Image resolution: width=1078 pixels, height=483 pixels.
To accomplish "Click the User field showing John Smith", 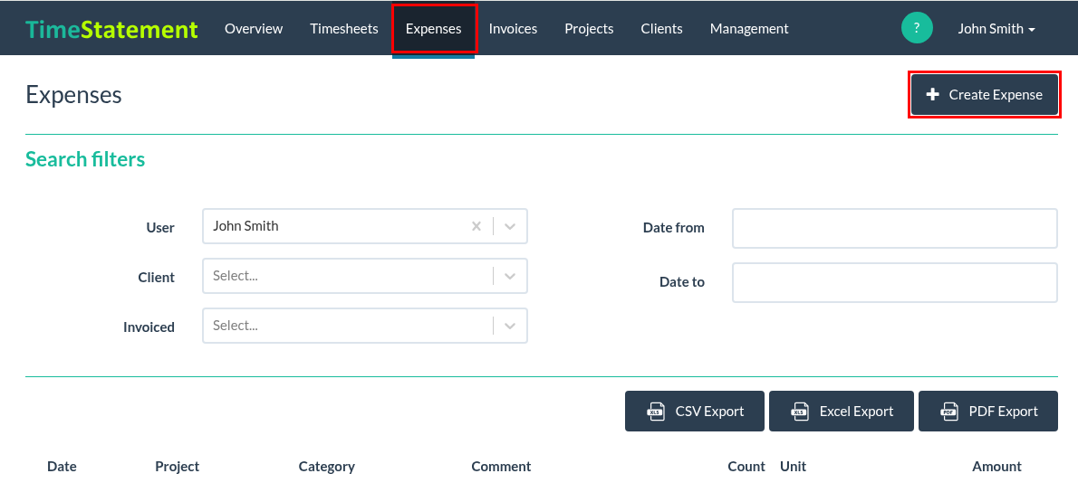I will click(364, 226).
